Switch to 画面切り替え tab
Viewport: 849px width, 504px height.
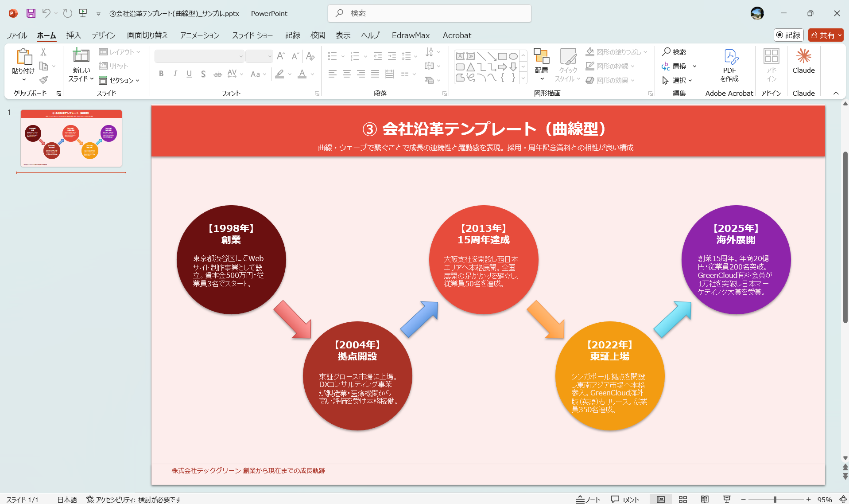(147, 35)
